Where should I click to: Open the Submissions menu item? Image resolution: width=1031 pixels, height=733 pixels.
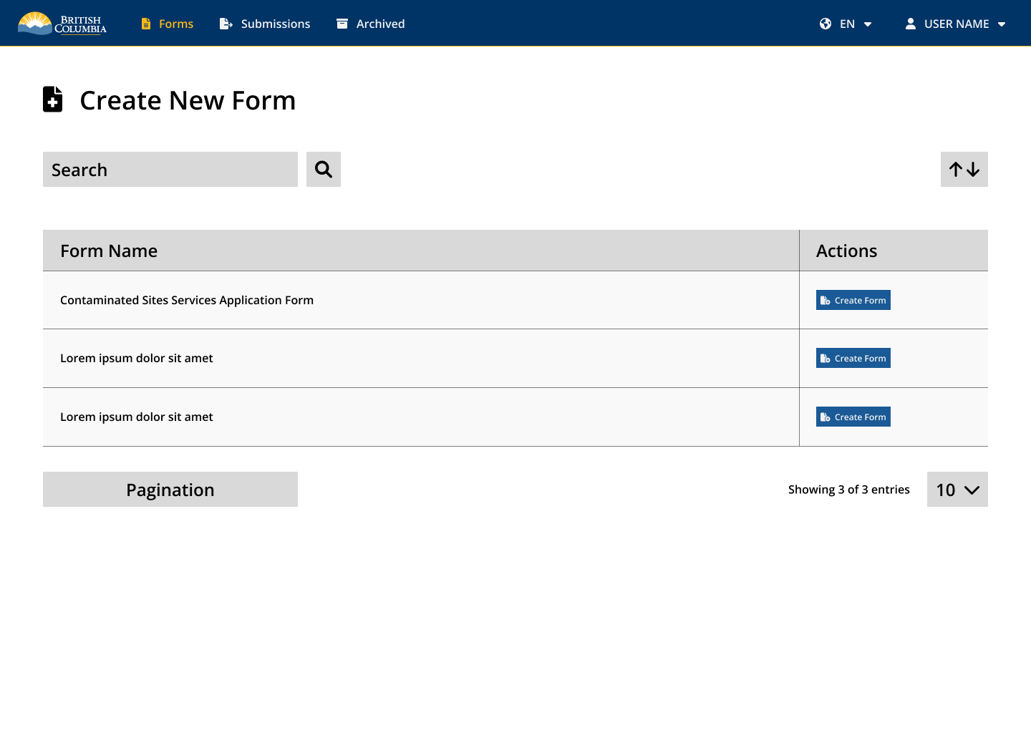[275, 24]
